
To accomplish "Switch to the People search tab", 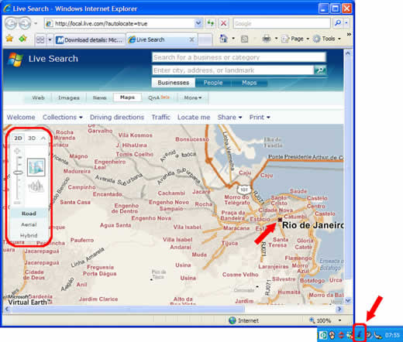I will click(x=213, y=83).
